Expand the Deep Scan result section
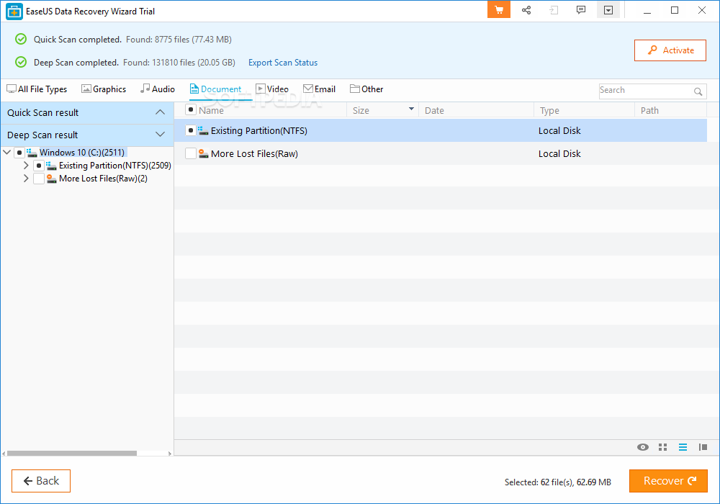This screenshot has width=720, height=504. click(x=160, y=135)
